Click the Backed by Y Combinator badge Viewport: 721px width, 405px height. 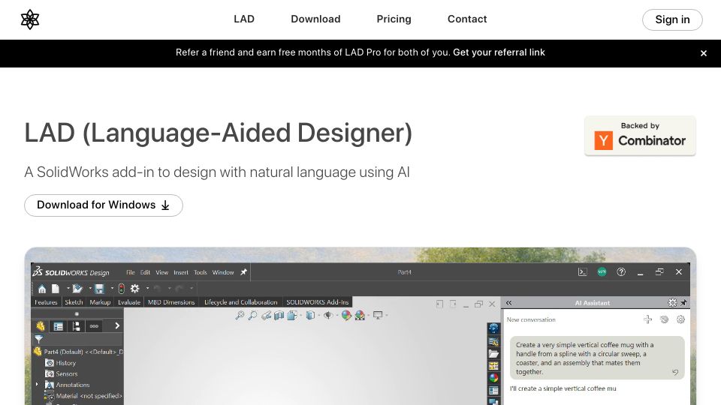(640, 136)
